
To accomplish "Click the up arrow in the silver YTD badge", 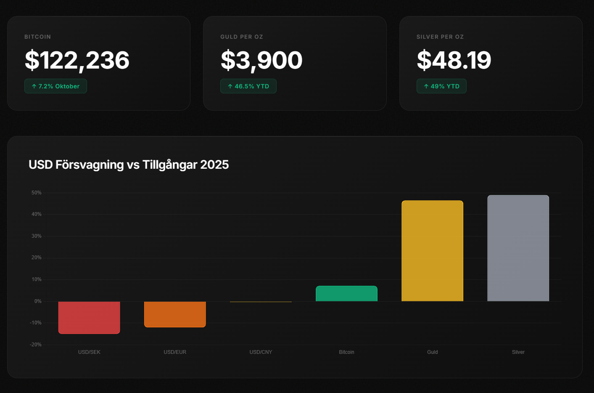I will tap(426, 86).
